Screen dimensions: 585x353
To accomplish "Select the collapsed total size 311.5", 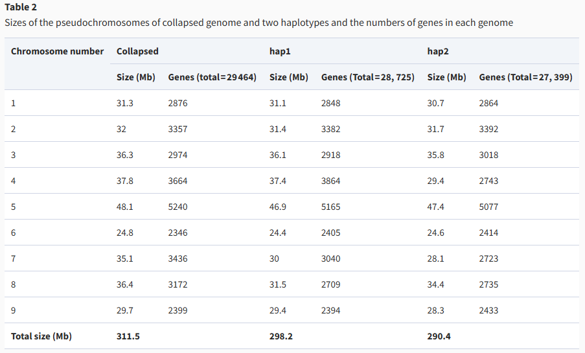I will pos(128,336).
